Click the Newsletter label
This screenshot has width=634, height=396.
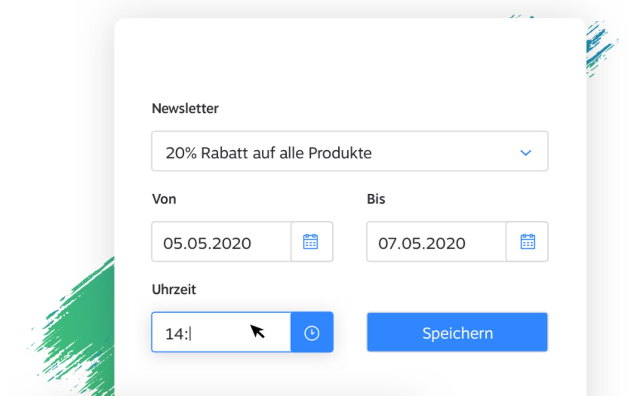[x=185, y=109]
